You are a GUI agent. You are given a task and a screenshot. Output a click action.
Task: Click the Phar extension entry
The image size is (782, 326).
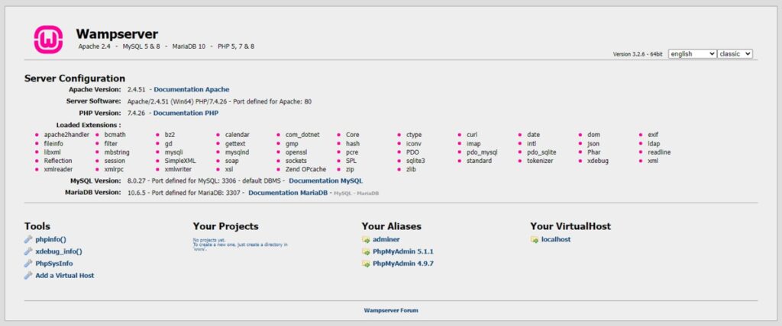click(x=594, y=152)
